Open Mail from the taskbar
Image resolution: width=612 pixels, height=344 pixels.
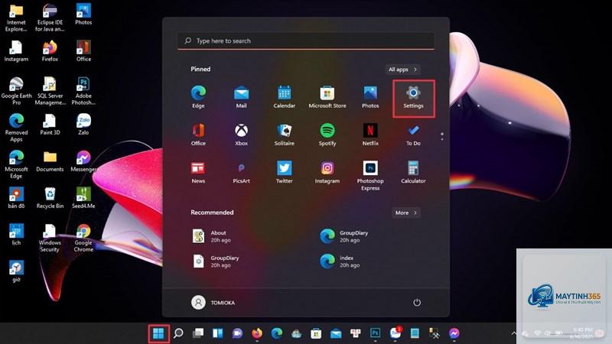[336, 333]
